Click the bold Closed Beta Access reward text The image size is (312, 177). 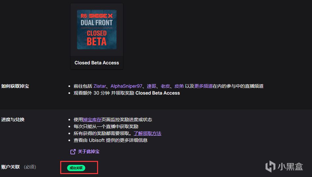point(158,93)
